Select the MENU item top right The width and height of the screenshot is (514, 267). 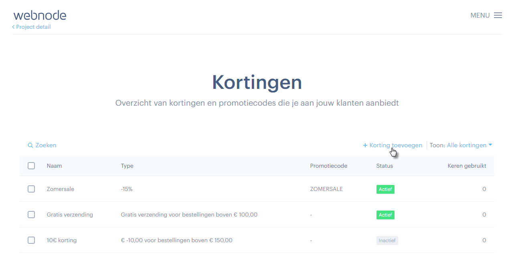click(480, 15)
